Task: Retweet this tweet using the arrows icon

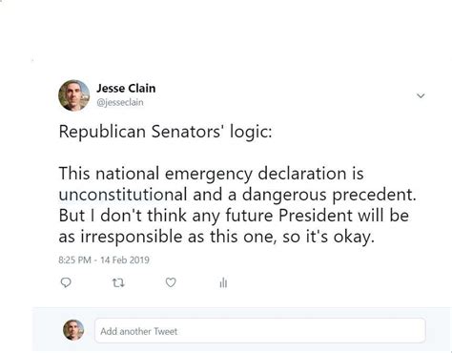Action: click(x=118, y=282)
